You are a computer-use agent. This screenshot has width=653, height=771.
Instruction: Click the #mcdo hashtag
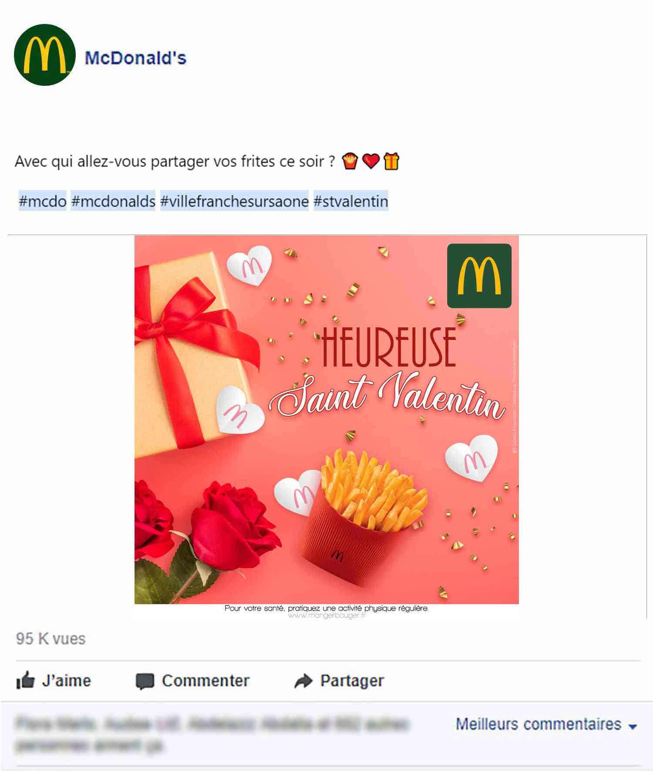42,201
